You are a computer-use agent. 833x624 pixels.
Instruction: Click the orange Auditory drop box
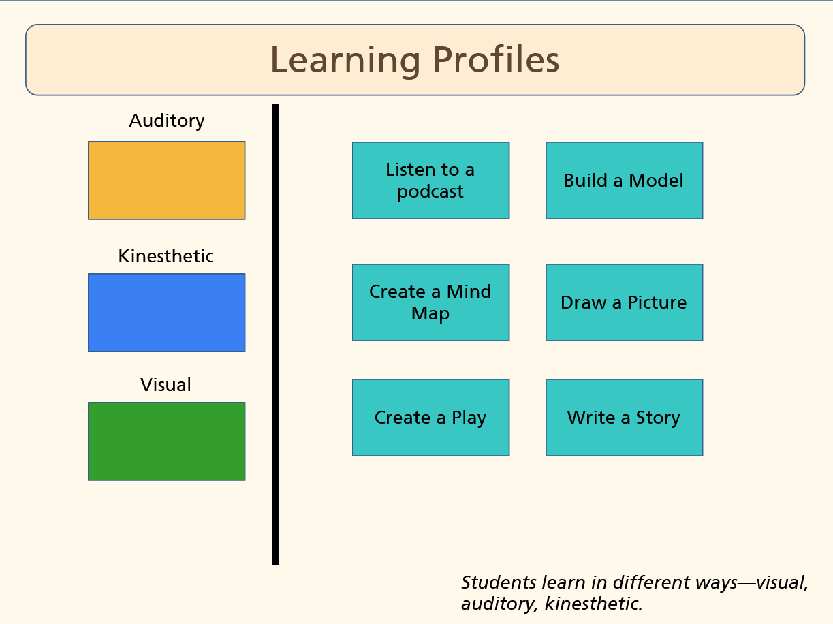[x=166, y=181]
